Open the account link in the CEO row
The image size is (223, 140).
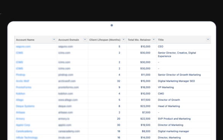coord(23,47)
